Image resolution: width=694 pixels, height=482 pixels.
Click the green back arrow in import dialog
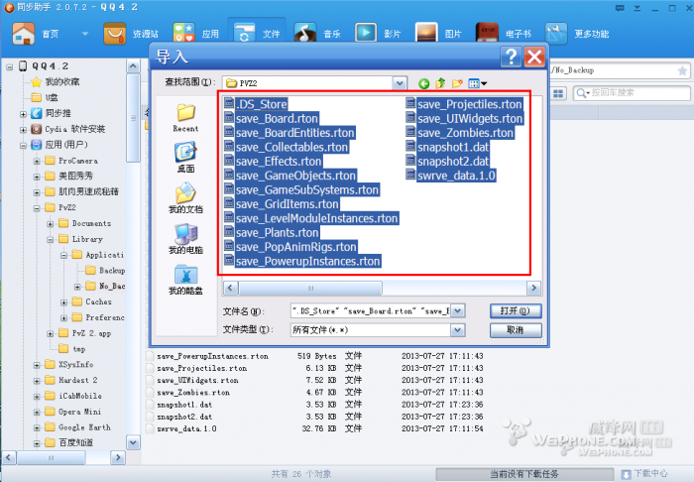423,83
